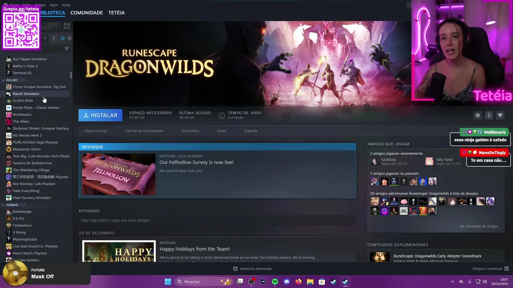Open the Windows Start menu
Viewport: 513px width, 288px height.
[x=168, y=282]
